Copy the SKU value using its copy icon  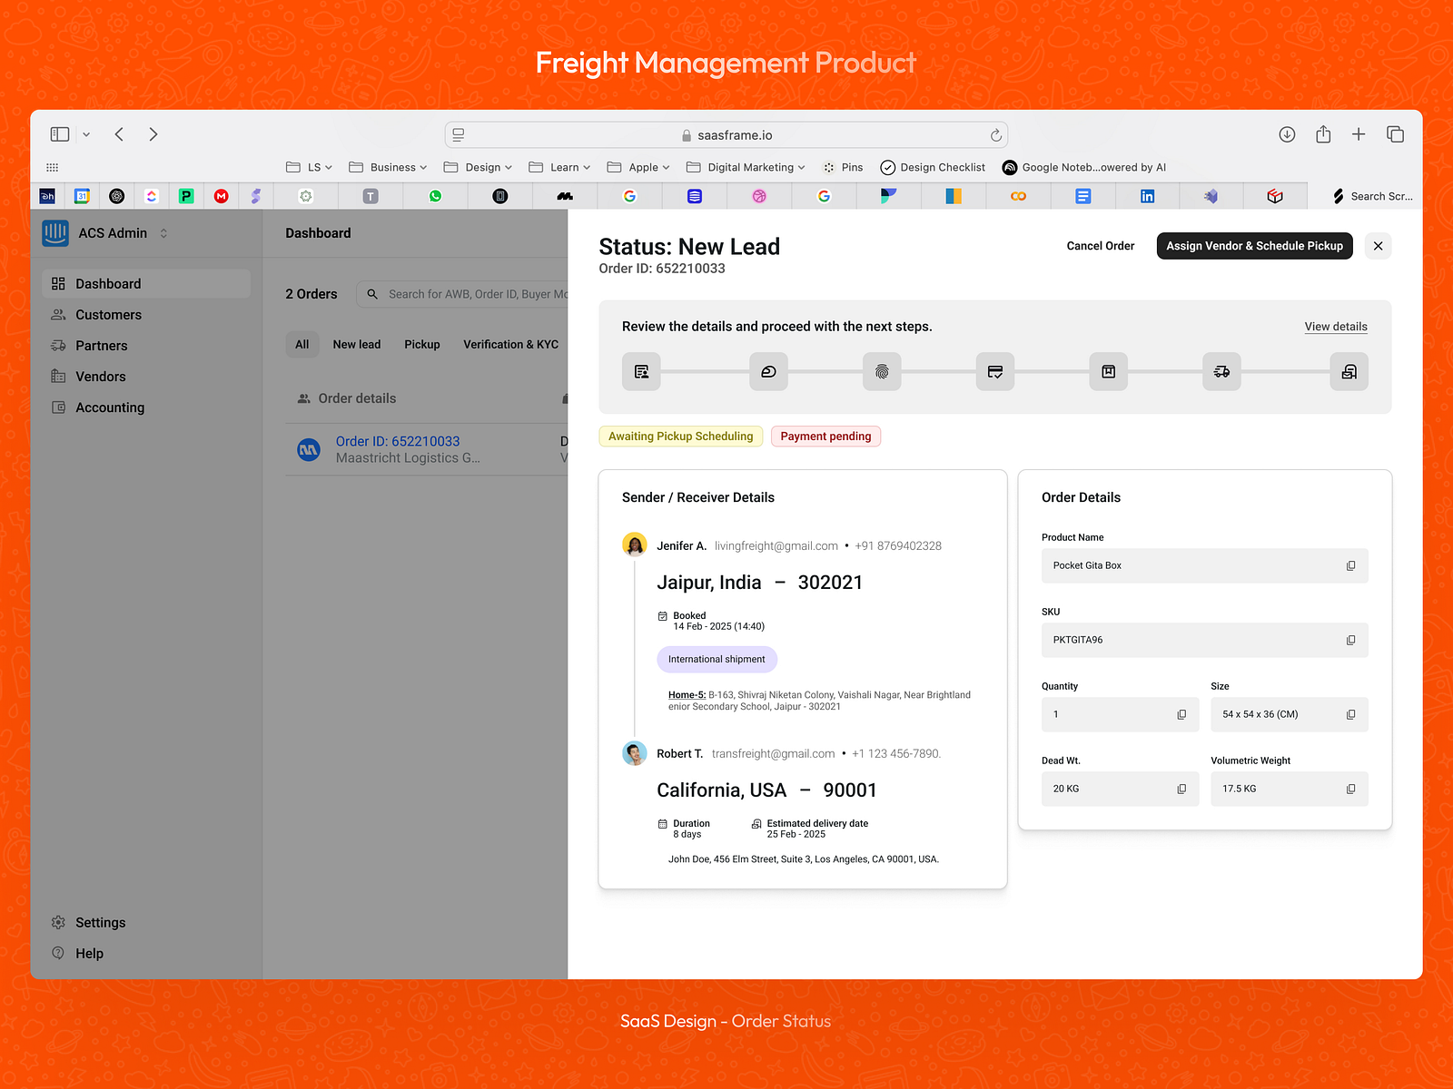(1351, 640)
